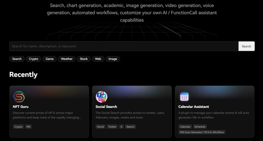Pick the Web category filter
Screen dimensions: 263x141
98,59
